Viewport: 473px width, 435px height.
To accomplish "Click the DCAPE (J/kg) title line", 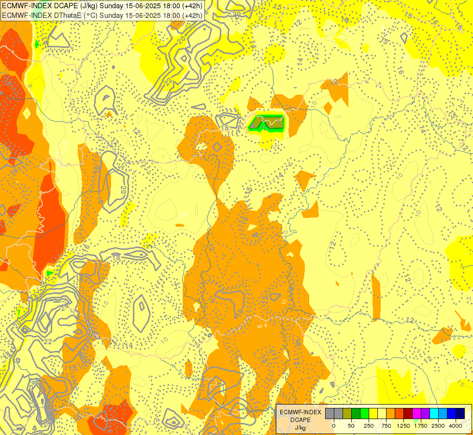I will 102,6.
